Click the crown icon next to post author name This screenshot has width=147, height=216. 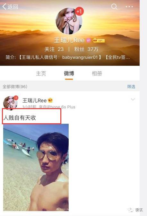(x=50, y=100)
